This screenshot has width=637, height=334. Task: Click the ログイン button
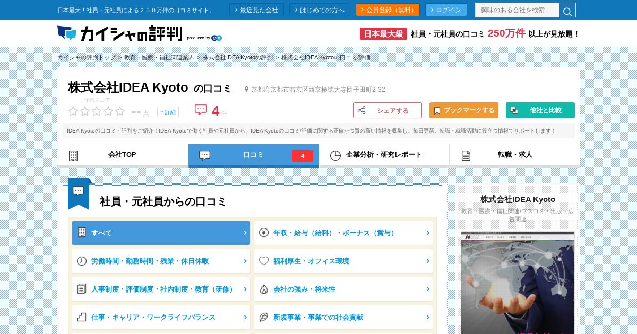pyautogui.click(x=446, y=10)
